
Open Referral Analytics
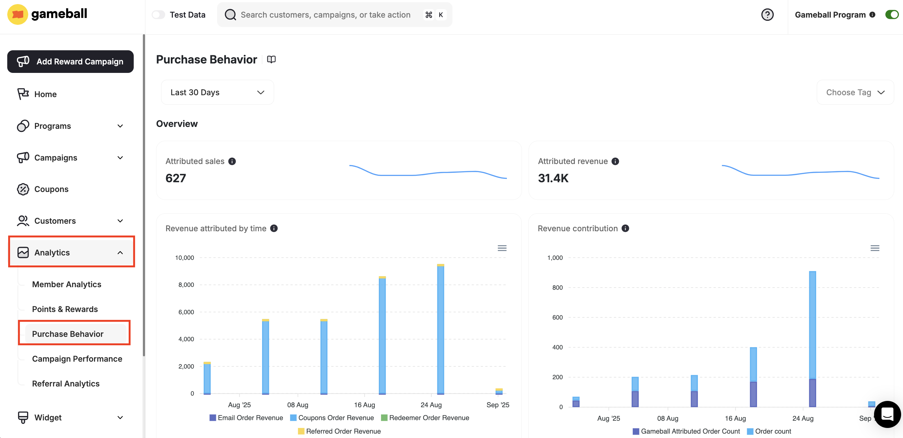click(65, 383)
